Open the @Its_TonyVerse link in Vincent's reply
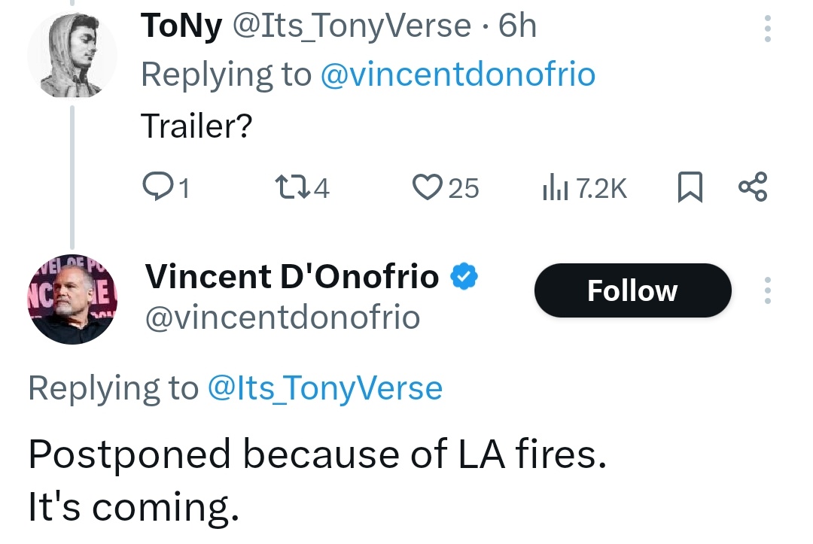 [x=325, y=388]
